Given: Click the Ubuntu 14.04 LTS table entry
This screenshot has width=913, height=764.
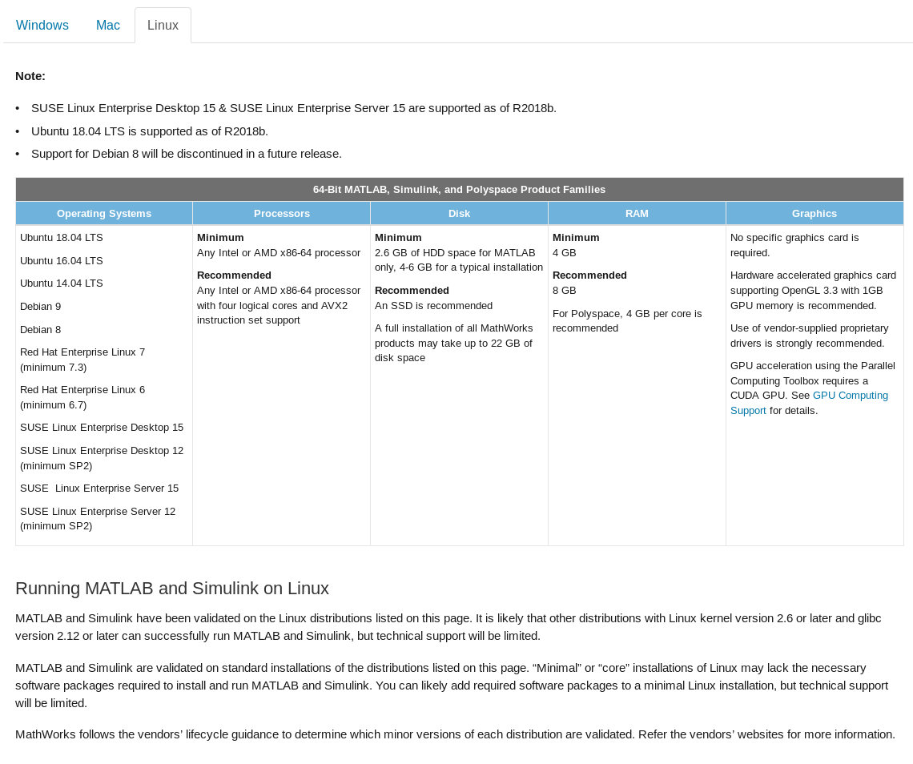Looking at the screenshot, I should (x=61, y=283).
